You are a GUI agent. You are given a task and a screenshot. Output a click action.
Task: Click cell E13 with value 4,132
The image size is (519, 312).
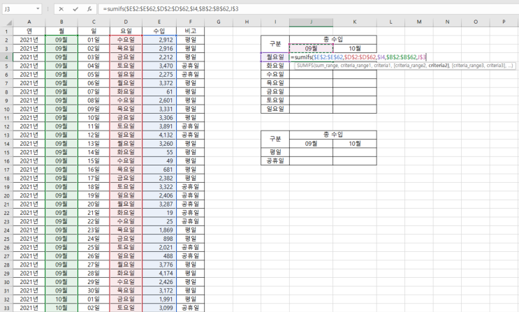[x=159, y=135]
